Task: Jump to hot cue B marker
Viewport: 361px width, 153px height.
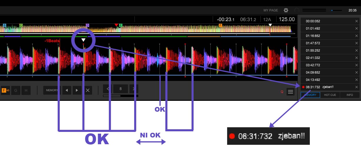Action: [x=4, y=25]
